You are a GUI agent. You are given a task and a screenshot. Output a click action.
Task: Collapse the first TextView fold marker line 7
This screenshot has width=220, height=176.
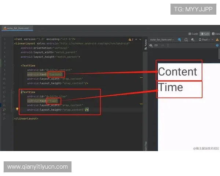(x=13, y=66)
